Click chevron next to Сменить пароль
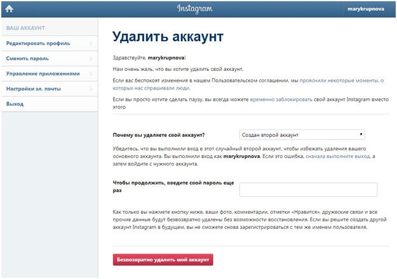The height and width of the screenshot is (279, 397). (91, 58)
